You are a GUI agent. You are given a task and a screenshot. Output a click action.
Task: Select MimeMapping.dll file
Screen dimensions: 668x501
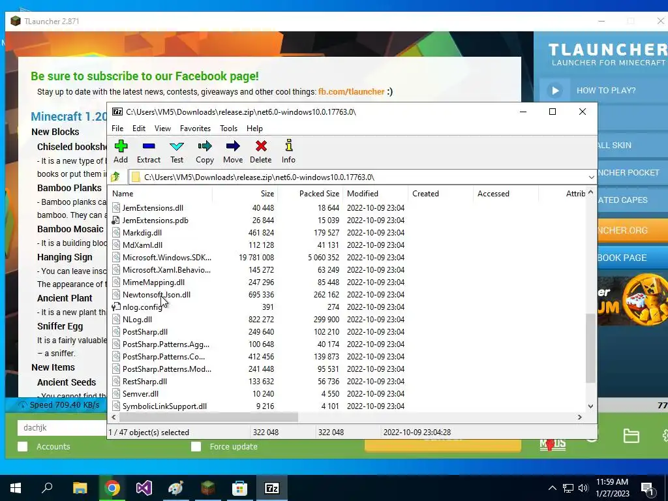click(153, 282)
